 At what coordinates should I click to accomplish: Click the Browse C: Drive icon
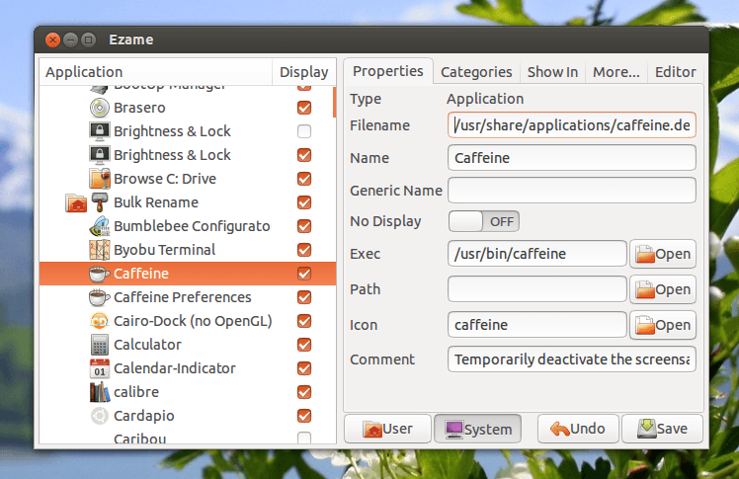[x=99, y=179]
